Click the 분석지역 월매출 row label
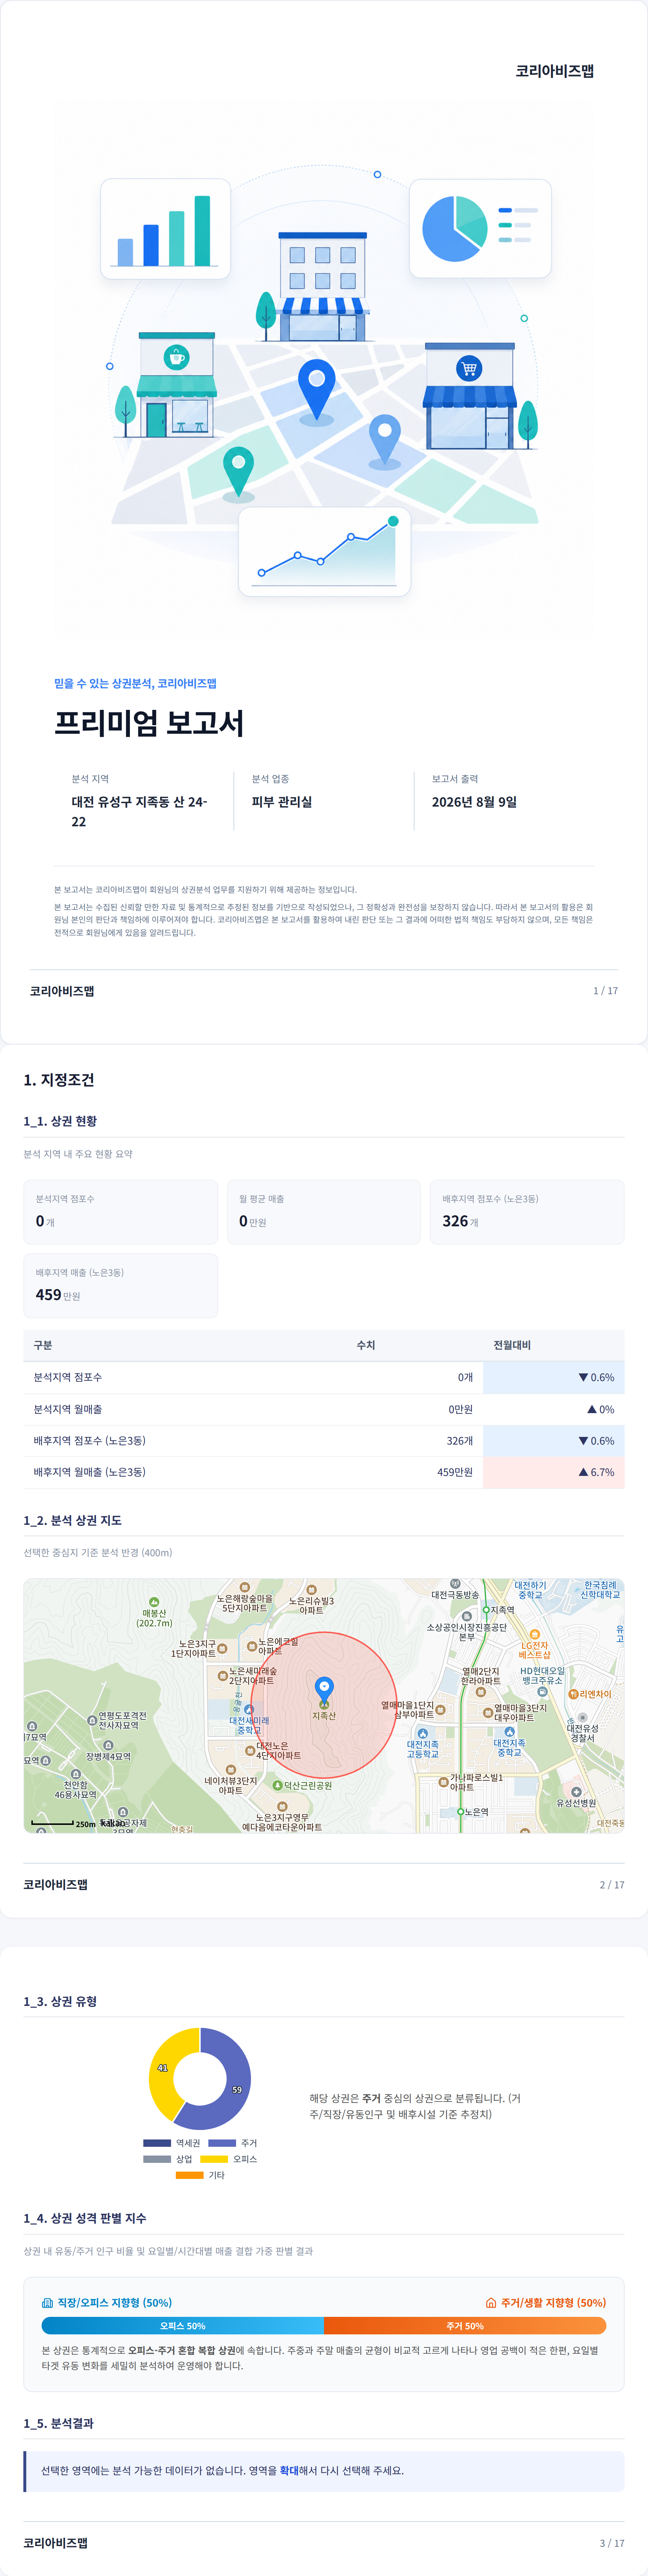The width and height of the screenshot is (648, 2576). click(67, 1409)
